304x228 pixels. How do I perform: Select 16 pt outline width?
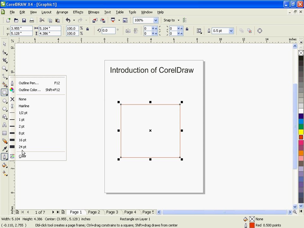tap(38, 140)
